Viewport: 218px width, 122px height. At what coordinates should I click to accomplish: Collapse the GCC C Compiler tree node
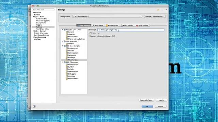pos(63,62)
